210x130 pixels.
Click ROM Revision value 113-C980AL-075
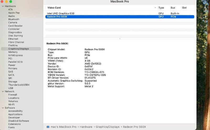pyautogui.click(x=94, y=72)
